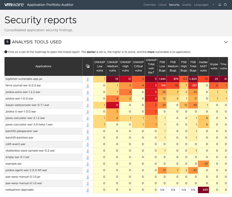Open OWASP Medium cell 19 for log4shell
The height and width of the screenshot is (197, 232).
point(112,79)
